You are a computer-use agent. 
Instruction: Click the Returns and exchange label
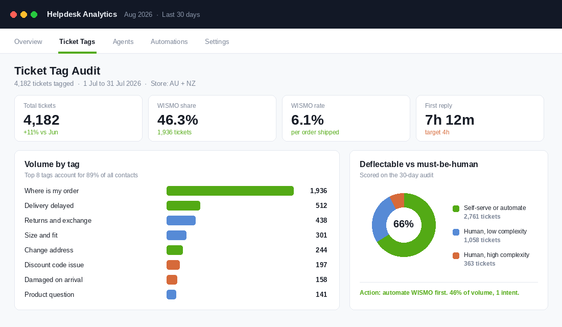tap(58, 221)
